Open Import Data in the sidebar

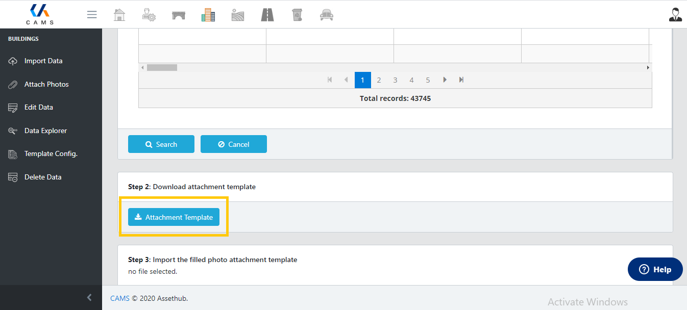43,61
